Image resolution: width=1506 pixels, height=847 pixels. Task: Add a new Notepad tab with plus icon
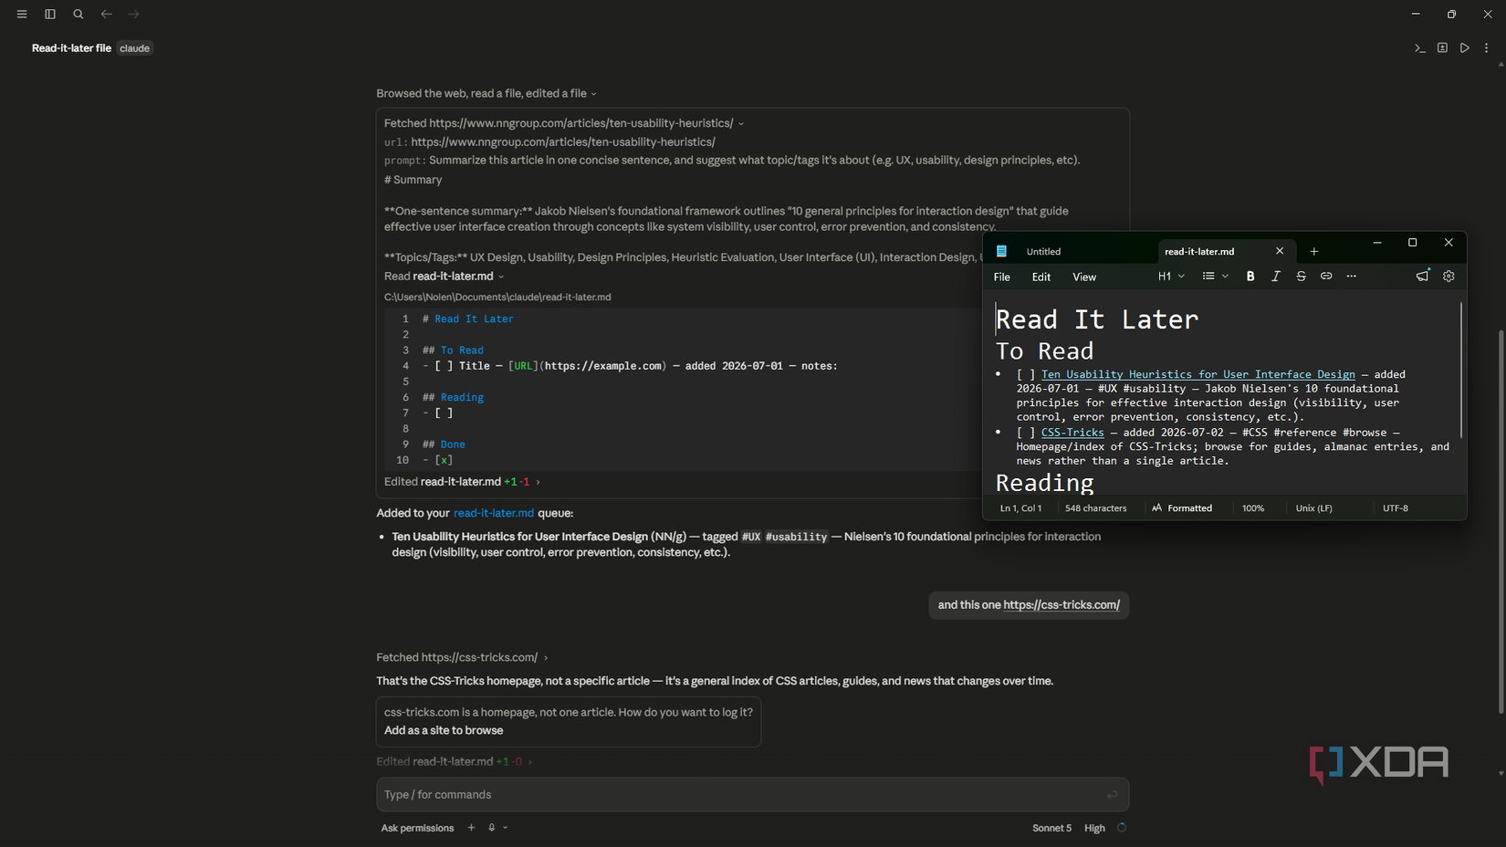[1314, 251]
